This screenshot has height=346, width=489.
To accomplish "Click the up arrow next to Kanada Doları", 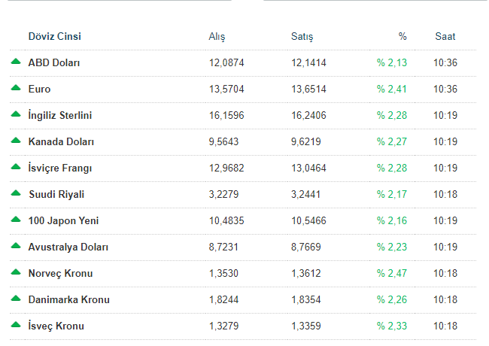I will (x=16, y=140).
